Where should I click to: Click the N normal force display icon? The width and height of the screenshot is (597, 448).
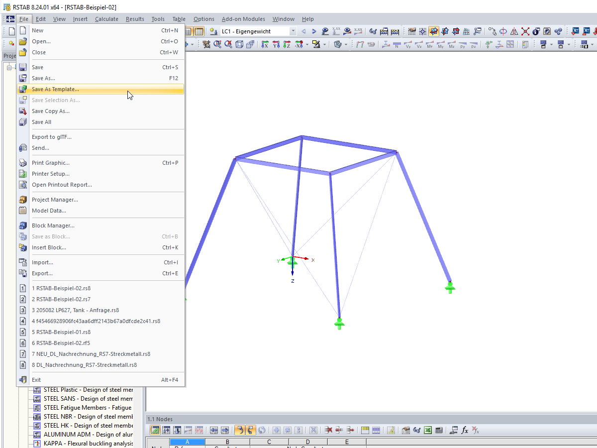coord(397,44)
